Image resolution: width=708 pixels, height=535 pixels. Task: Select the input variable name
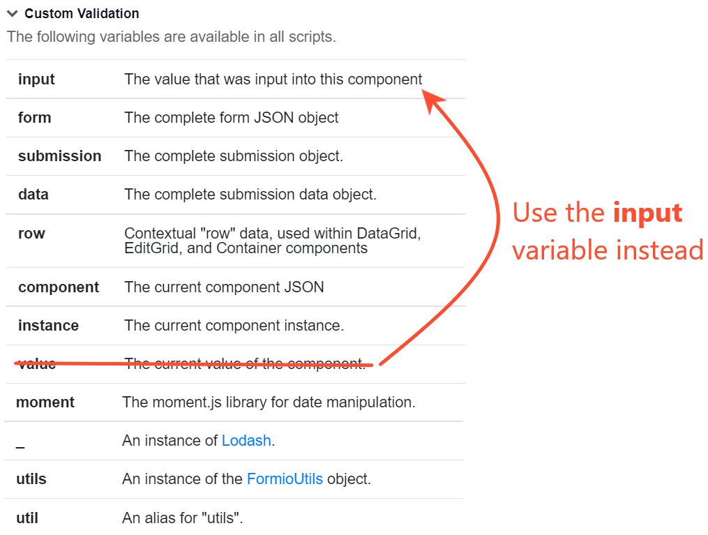coord(36,80)
